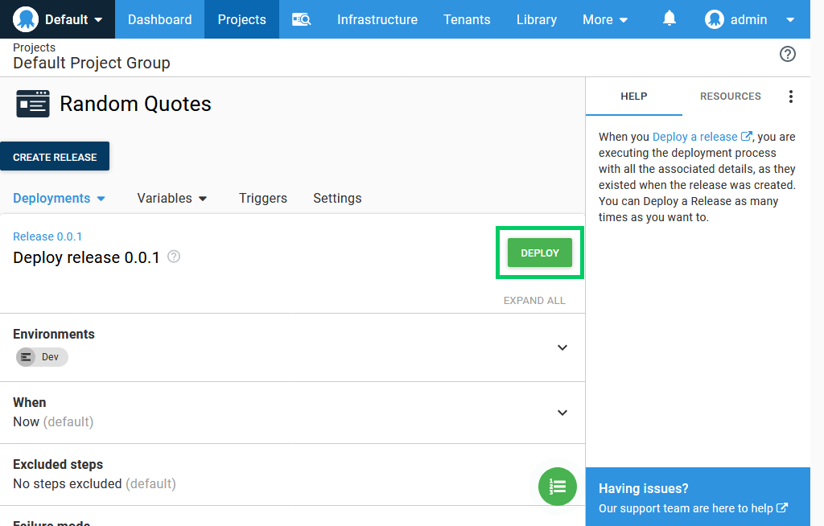Image resolution: width=824 pixels, height=526 pixels.
Task: Expand the When section chevron
Action: (562, 413)
